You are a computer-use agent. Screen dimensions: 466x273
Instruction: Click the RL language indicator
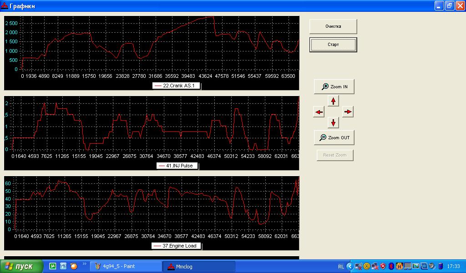(x=341, y=267)
